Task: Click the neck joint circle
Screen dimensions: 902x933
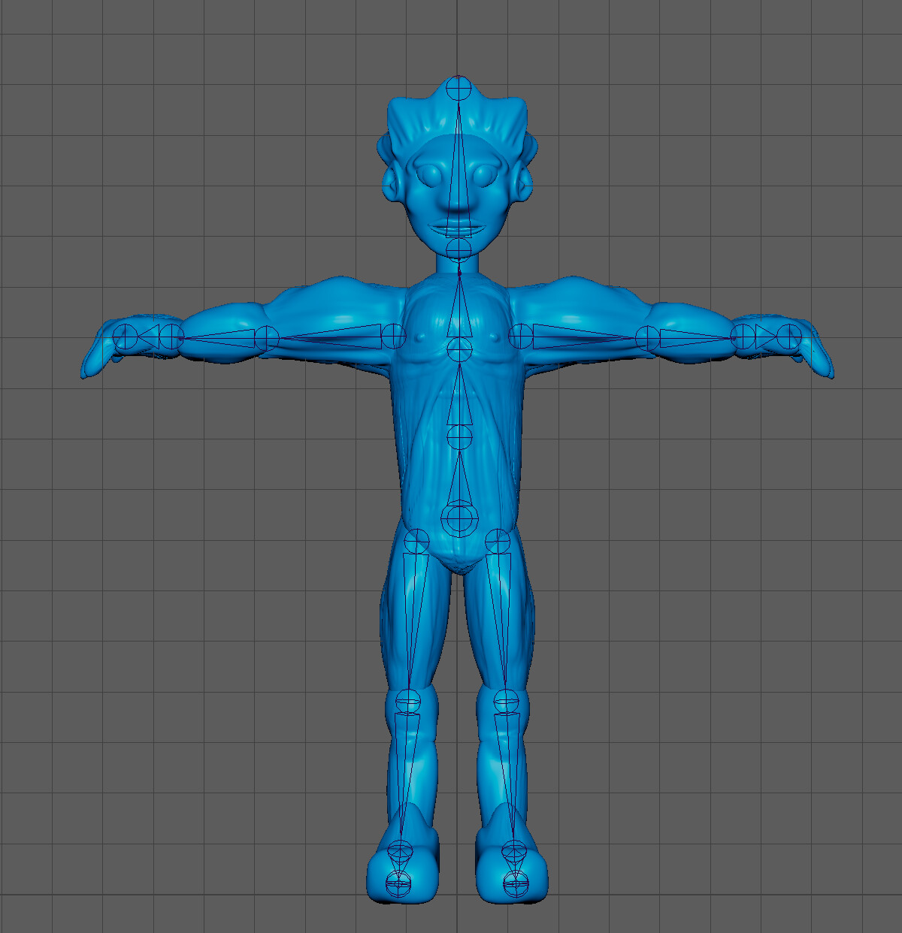Action: coord(457,248)
